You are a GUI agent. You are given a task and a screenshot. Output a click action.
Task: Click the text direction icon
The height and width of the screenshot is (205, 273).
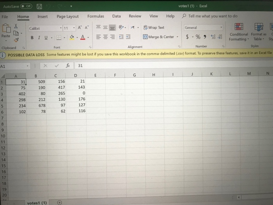[x=133, y=27]
